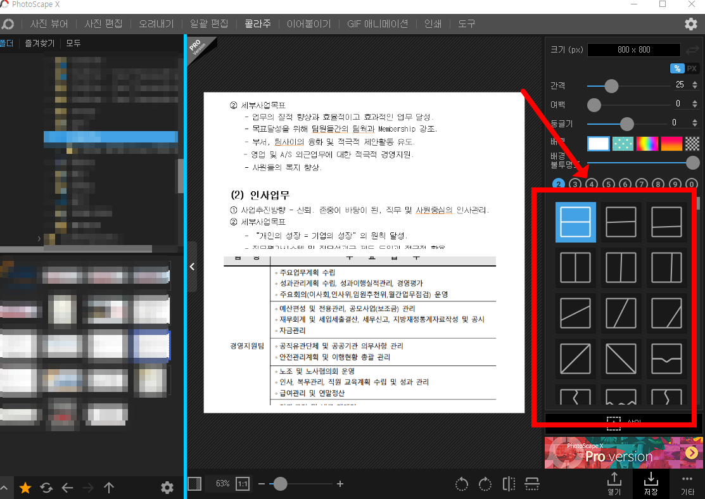The image size is (705, 499).
Task: Click the 저장 save button
Action: coord(652,484)
